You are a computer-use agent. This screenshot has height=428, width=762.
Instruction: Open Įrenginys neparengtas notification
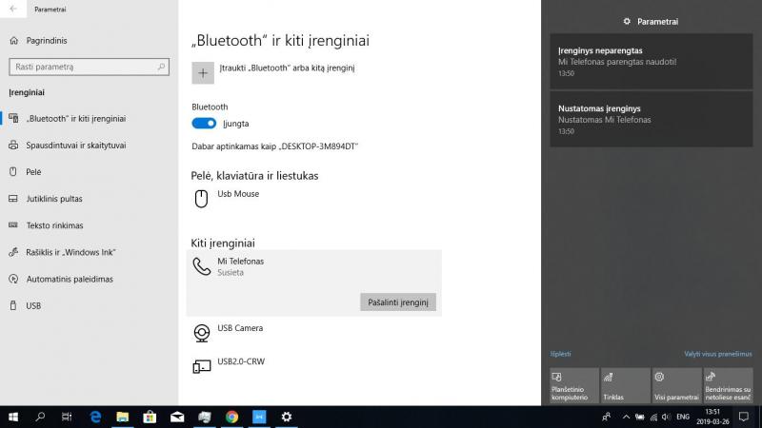click(x=652, y=62)
